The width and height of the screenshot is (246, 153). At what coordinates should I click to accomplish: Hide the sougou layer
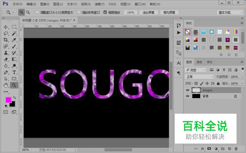tap(187, 90)
